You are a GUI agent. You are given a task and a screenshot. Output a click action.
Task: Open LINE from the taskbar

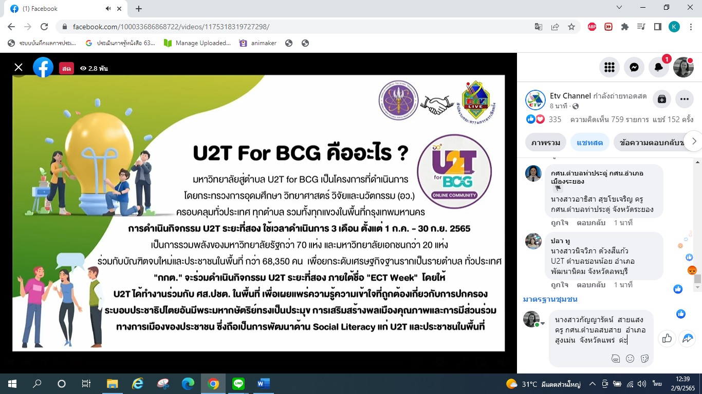coord(238,384)
